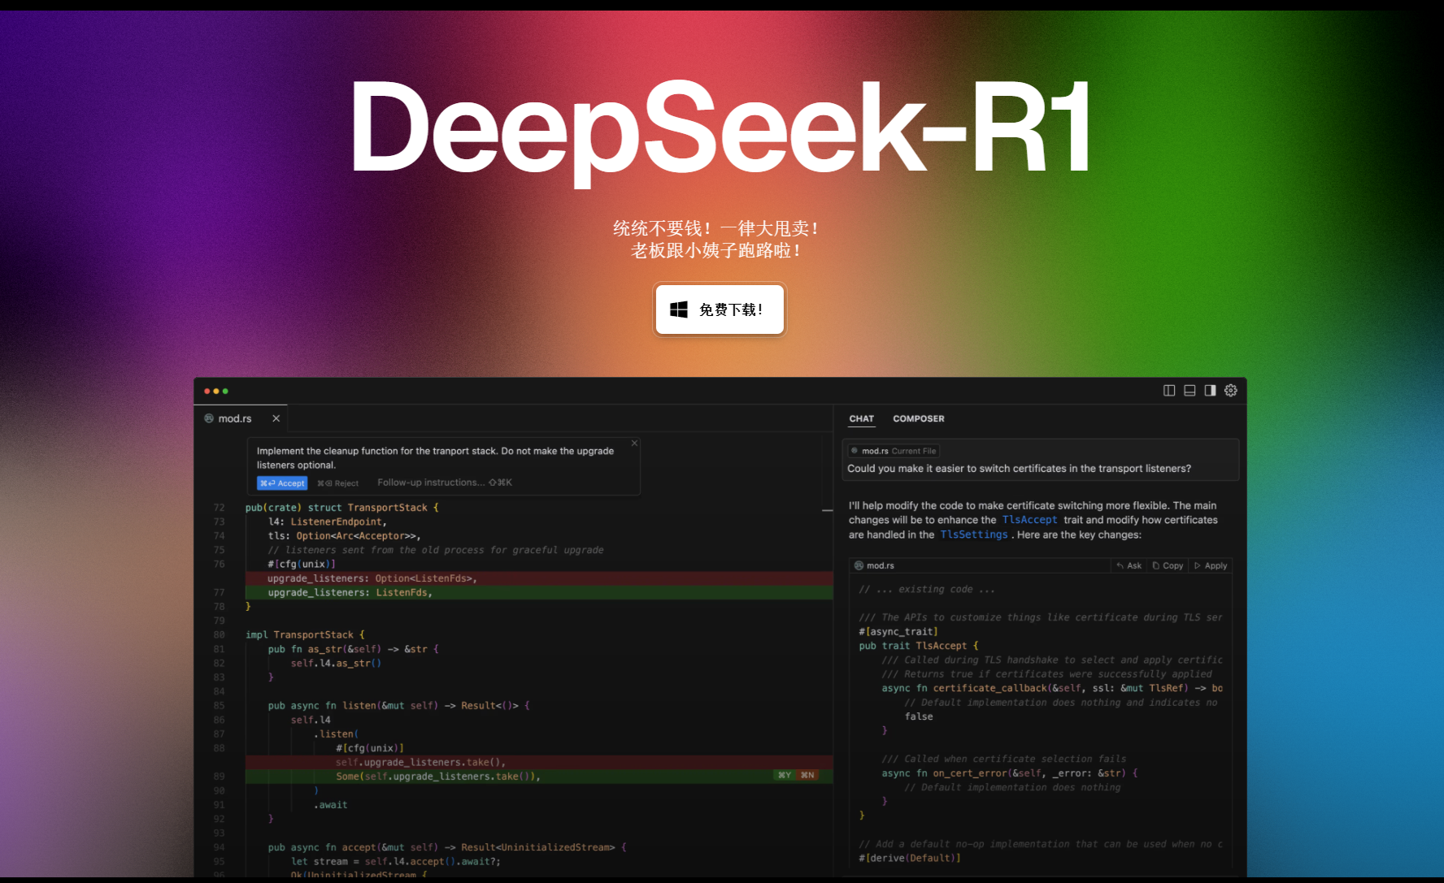This screenshot has height=883, width=1444.
Task: Click the 免费下载 download button
Action: coord(719,309)
